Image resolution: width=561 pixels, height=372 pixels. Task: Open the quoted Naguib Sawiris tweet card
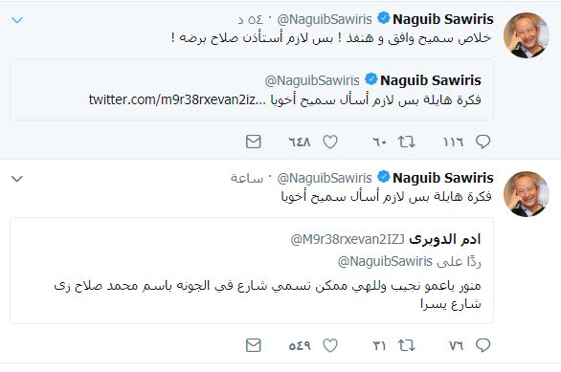point(252,89)
